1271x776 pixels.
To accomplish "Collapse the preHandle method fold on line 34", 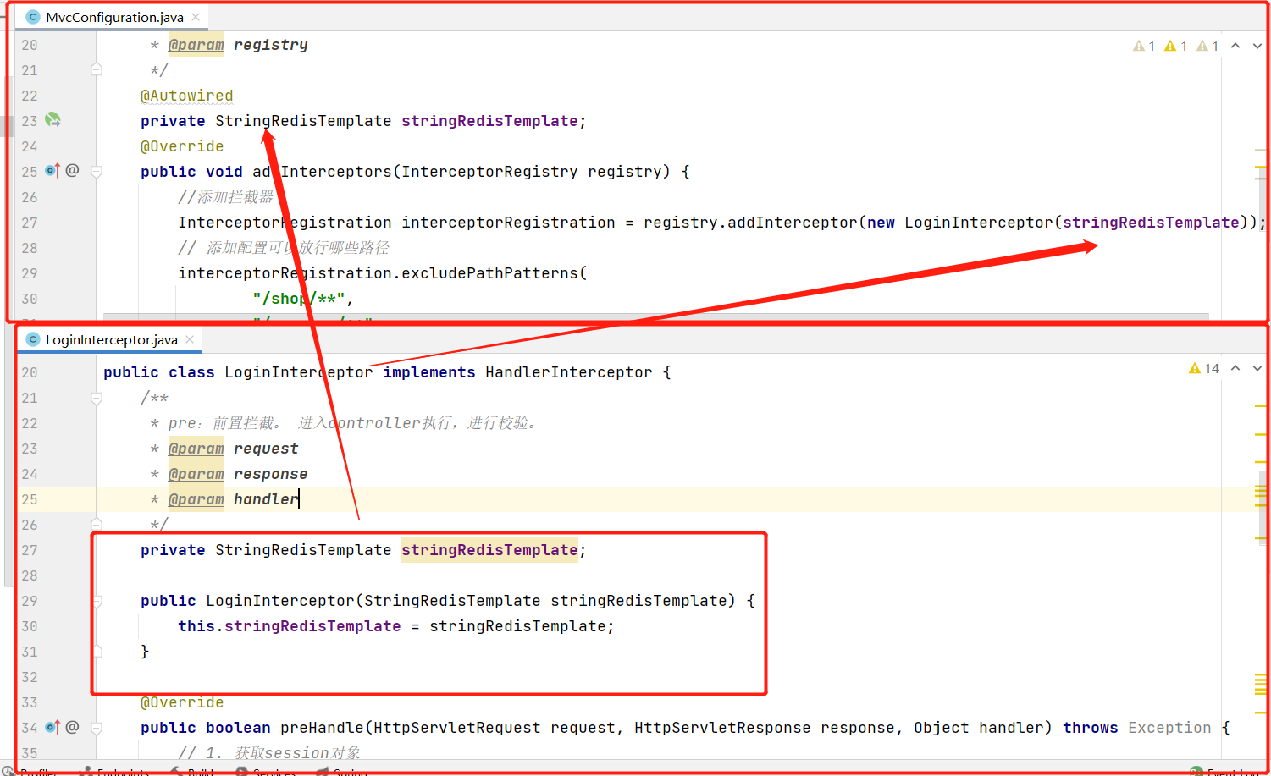I will [x=97, y=728].
